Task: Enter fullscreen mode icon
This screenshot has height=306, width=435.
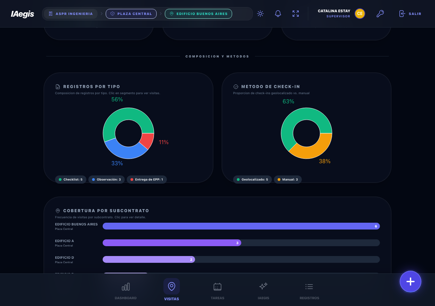Action: click(x=296, y=14)
